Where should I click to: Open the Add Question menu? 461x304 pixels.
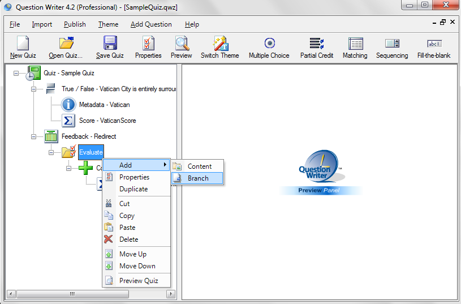coord(151,24)
